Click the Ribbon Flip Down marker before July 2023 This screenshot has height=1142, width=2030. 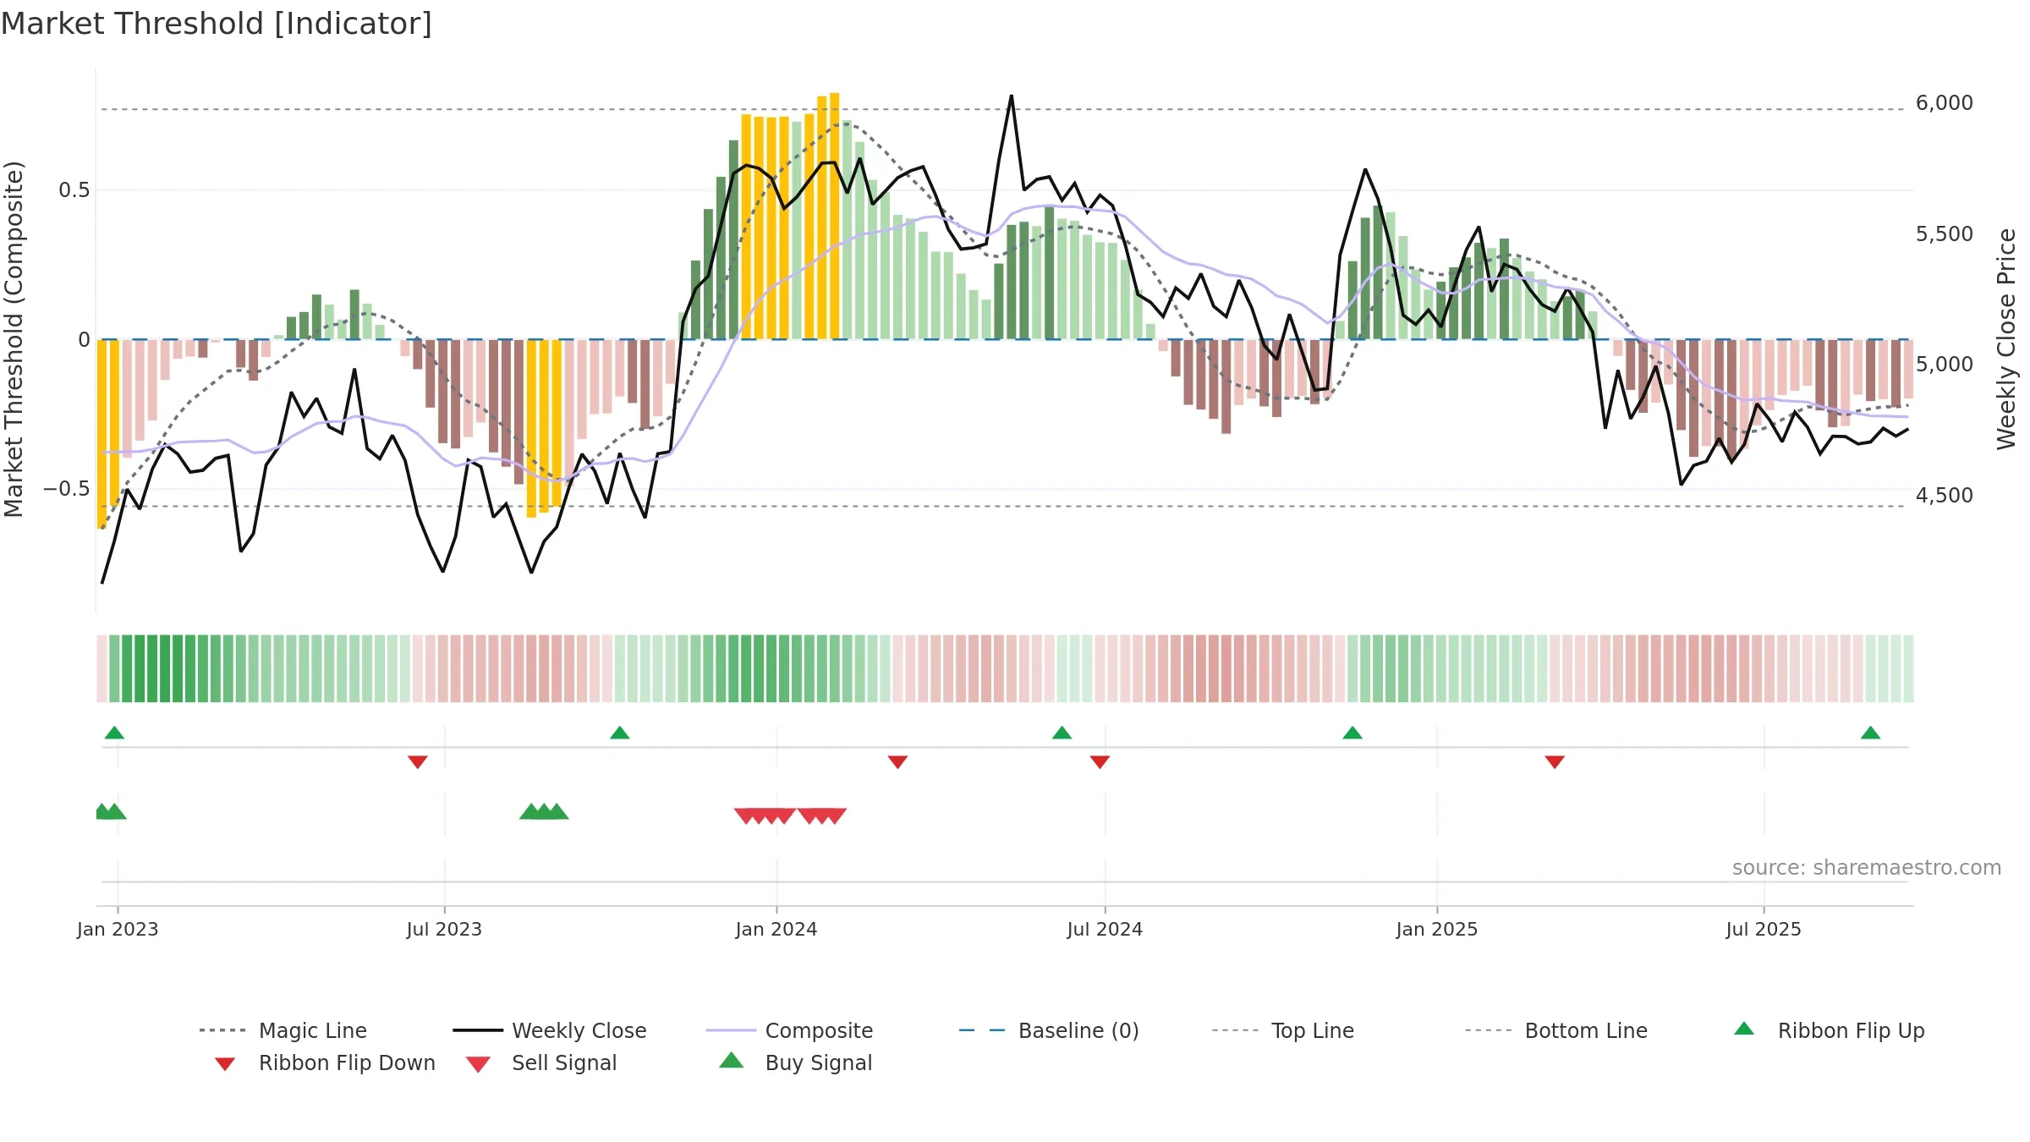(x=418, y=762)
